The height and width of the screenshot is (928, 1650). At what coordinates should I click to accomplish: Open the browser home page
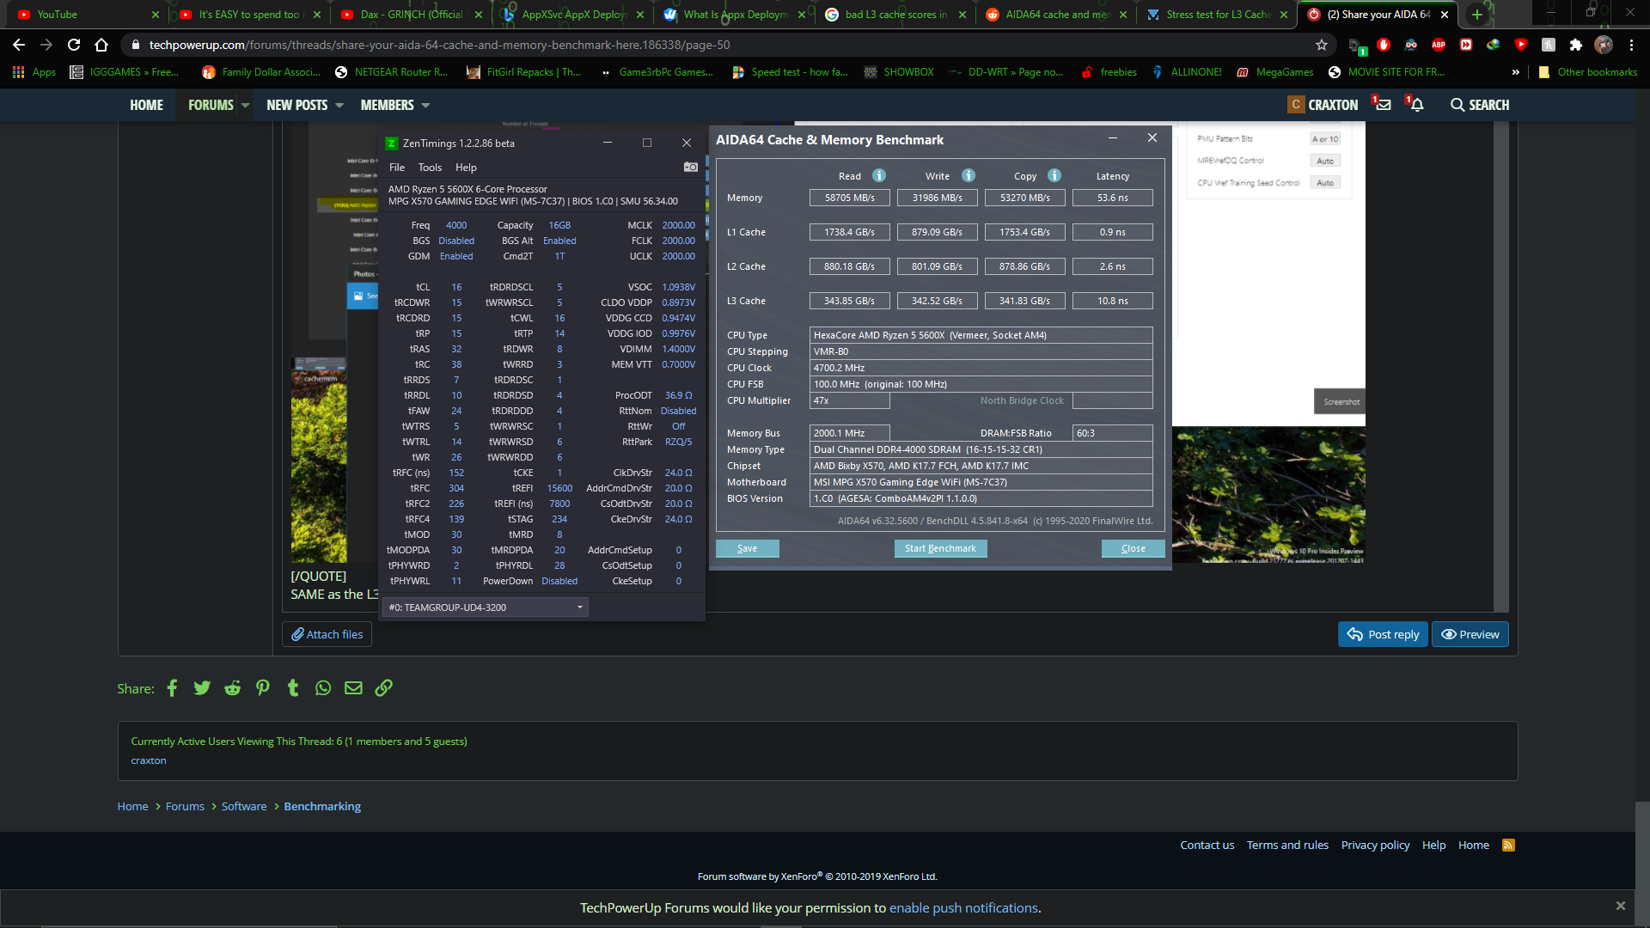pyautogui.click(x=101, y=45)
